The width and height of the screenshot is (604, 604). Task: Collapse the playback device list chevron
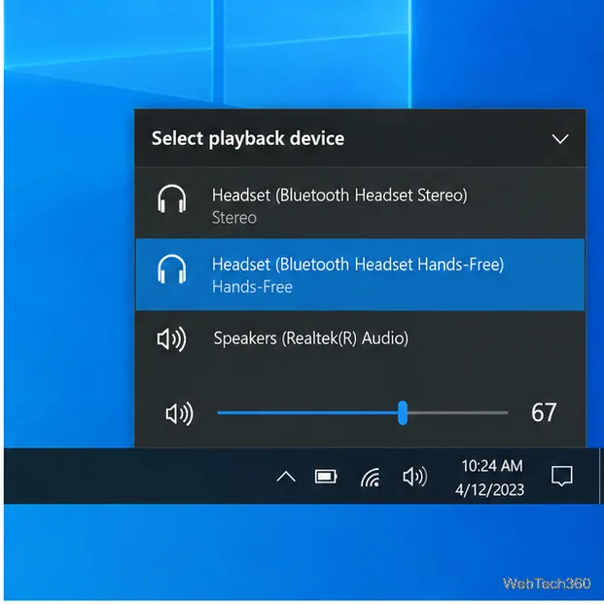(x=559, y=139)
